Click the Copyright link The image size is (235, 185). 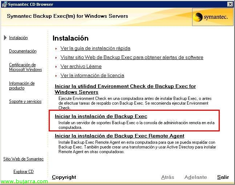[64, 177]
